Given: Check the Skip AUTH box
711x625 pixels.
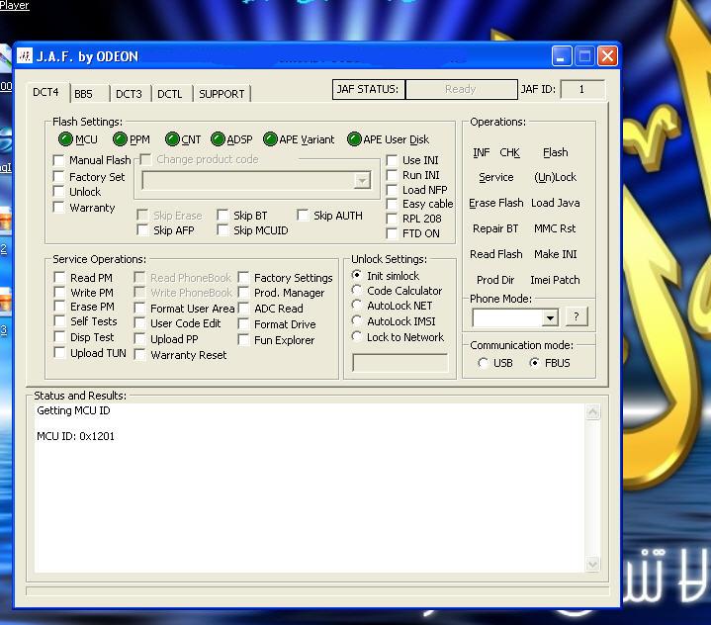Looking at the screenshot, I should tap(303, 215).
